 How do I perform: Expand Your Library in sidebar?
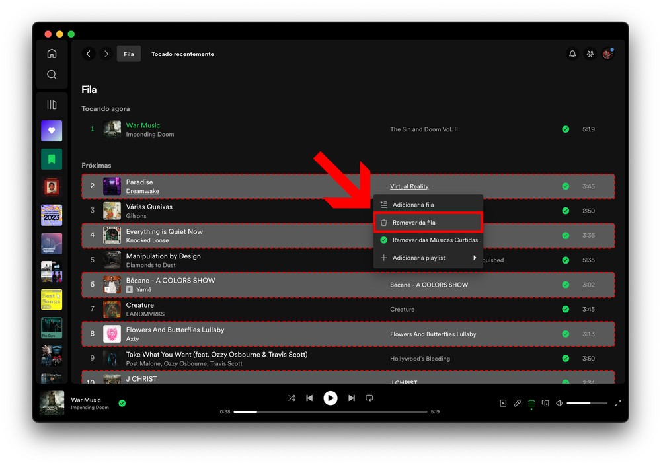pos(52,105)
